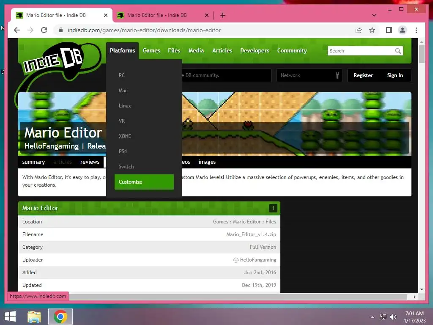The image size is (433, 325).
Task: Open the Chrome profile icon
Action: tap(403, 30)
